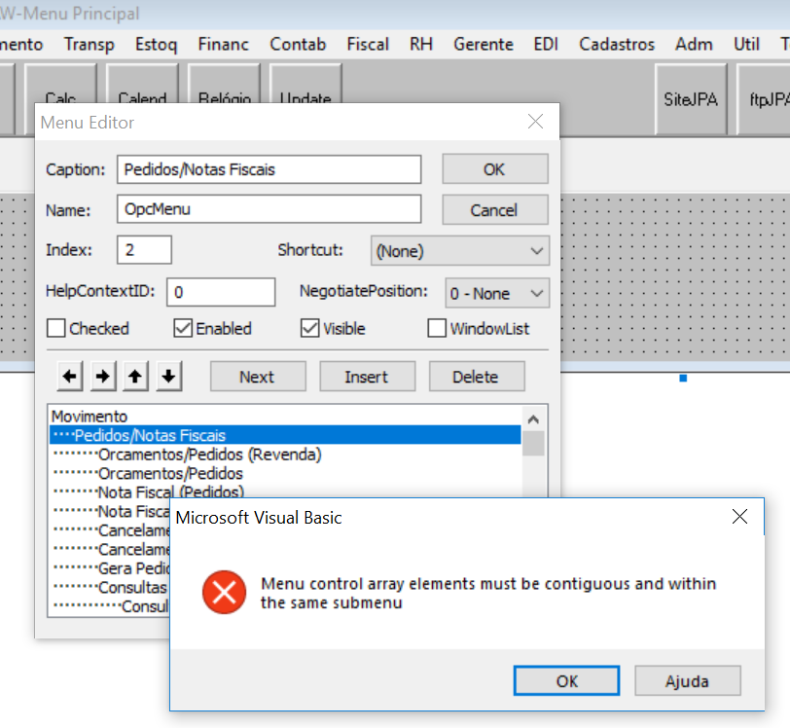Click the Delete button

(x=477, y=376)
